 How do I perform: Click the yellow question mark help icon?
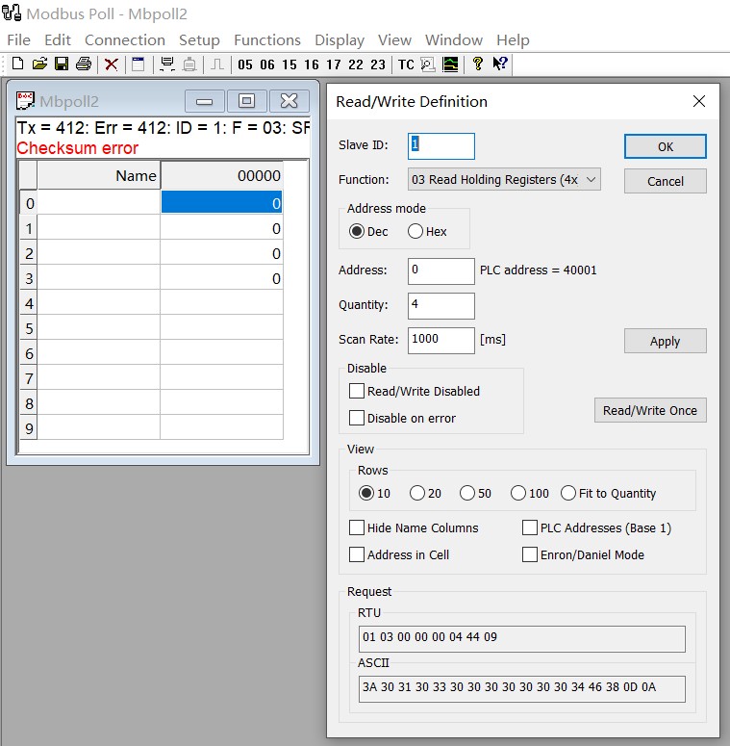tap(478, 64)
